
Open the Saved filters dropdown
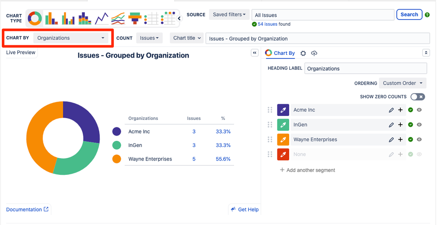(229, 15)
